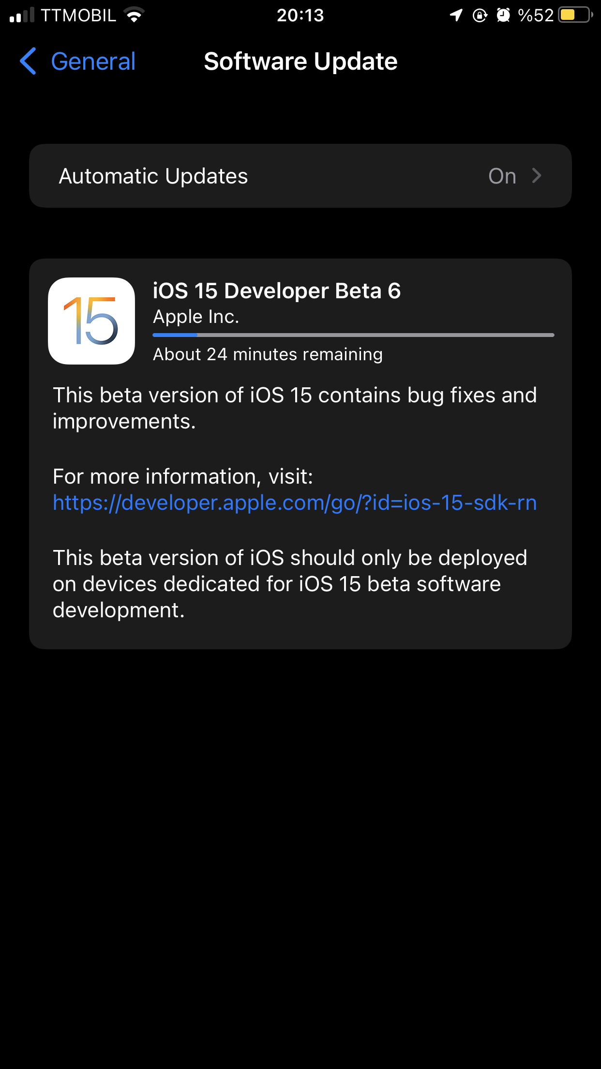601x1069 pixels.
Task: Tap the cellular signal strength icon
Action: pyautogui.click(x=22, y=15)
